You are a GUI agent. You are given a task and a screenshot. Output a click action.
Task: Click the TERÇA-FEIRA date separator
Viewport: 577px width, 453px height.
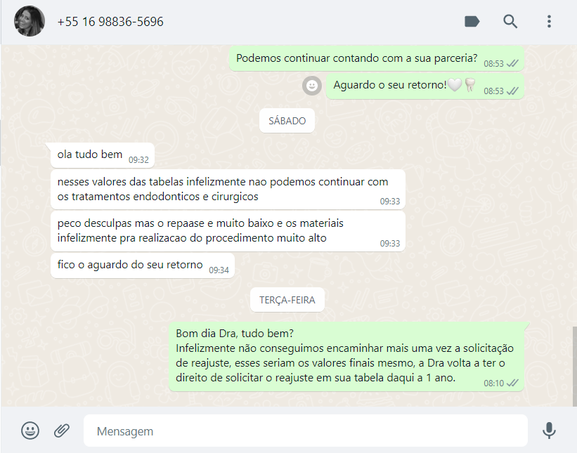(x=287, y=300)
